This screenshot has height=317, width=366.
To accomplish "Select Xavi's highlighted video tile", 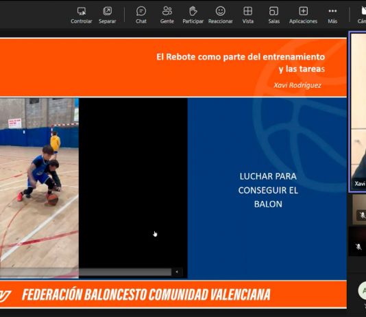I will [x=358, y=112].
